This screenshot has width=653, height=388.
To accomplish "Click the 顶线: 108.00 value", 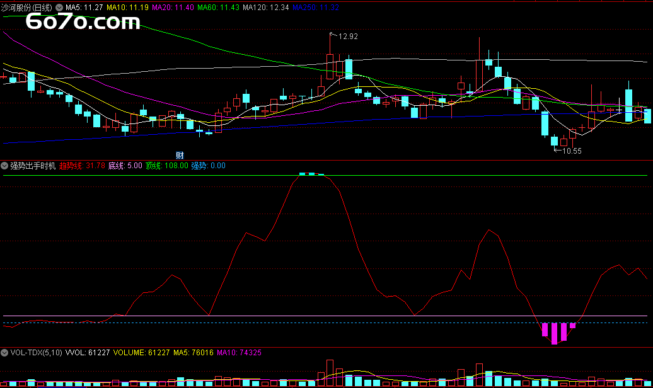I will [x=166, y=166].
